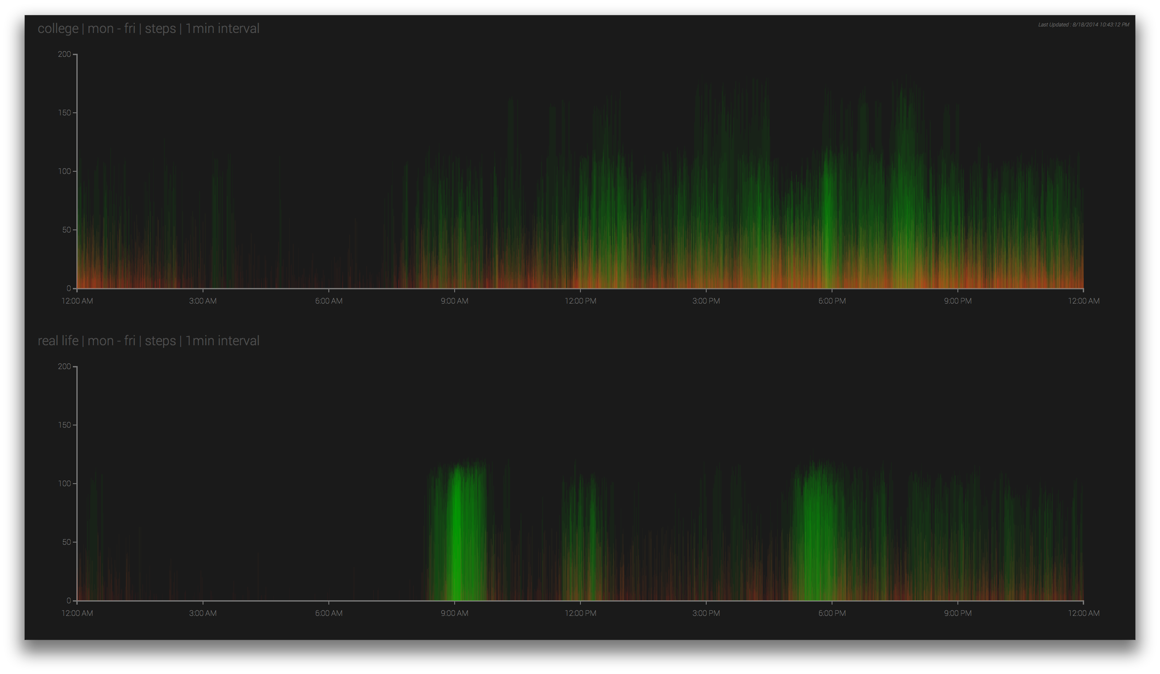Click the 0 y-axis label on real life chart

point(69,600)
